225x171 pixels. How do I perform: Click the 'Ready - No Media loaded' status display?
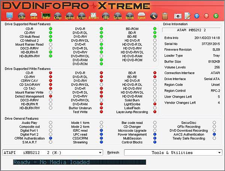click(x=79, y=162)
